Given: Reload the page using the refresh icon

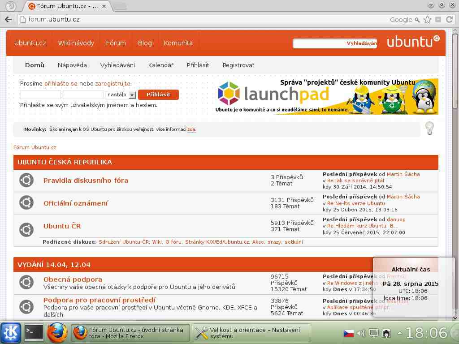Looking at the screenshot, I should tap(449, 20).
